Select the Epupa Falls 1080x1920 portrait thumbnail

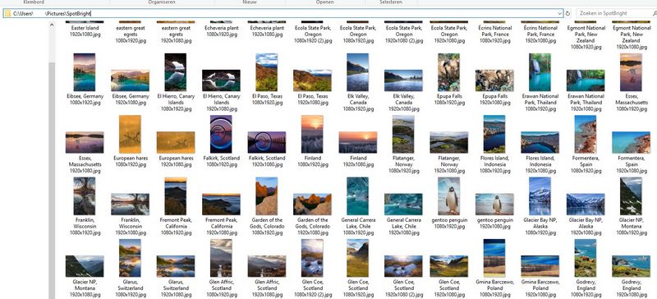pos(448,72)
